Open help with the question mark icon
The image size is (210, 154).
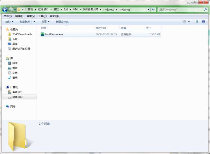[x=203, y=22]
